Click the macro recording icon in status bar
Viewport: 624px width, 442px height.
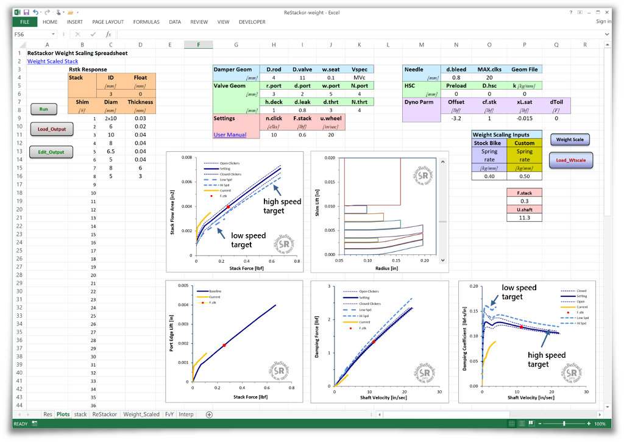35,424
